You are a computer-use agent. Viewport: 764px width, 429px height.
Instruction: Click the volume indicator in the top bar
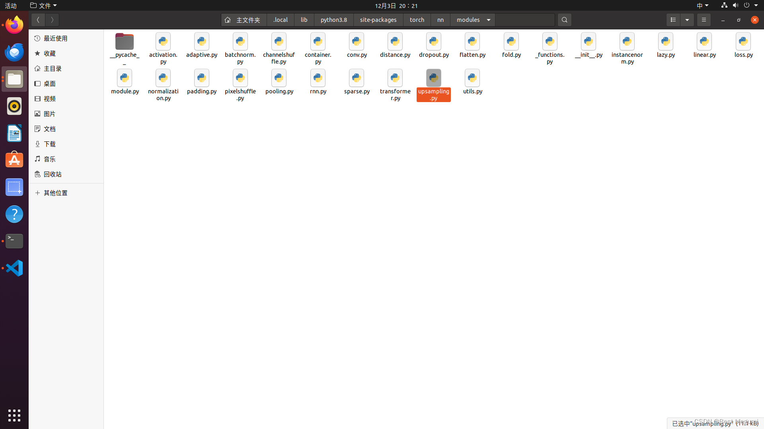(x=735, y=6)
